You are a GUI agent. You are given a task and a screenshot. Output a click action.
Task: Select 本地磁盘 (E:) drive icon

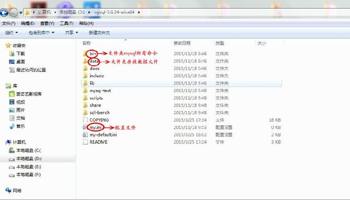(11, 167)
